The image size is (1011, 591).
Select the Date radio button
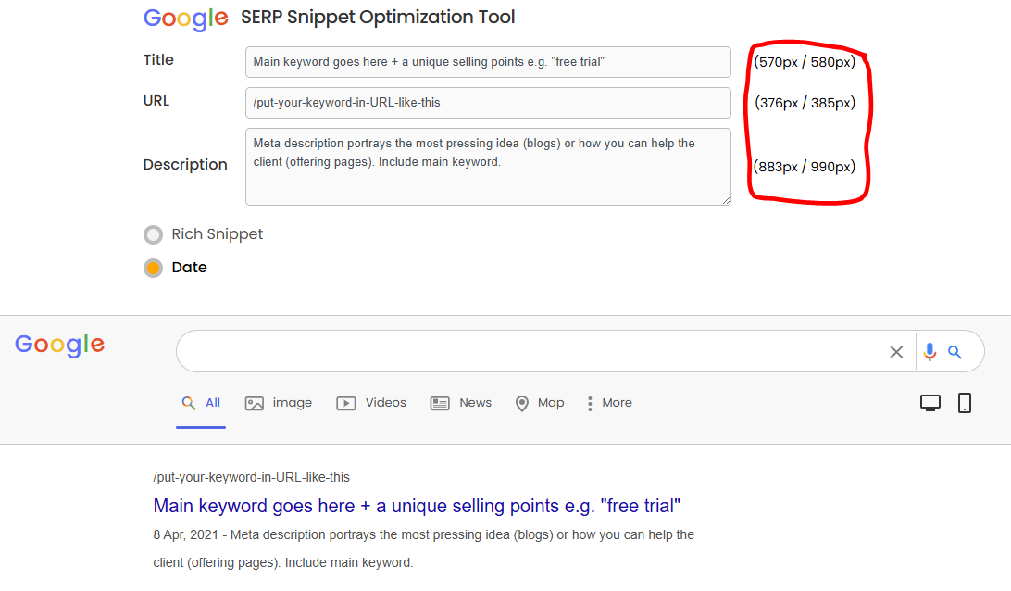[153, 268]
